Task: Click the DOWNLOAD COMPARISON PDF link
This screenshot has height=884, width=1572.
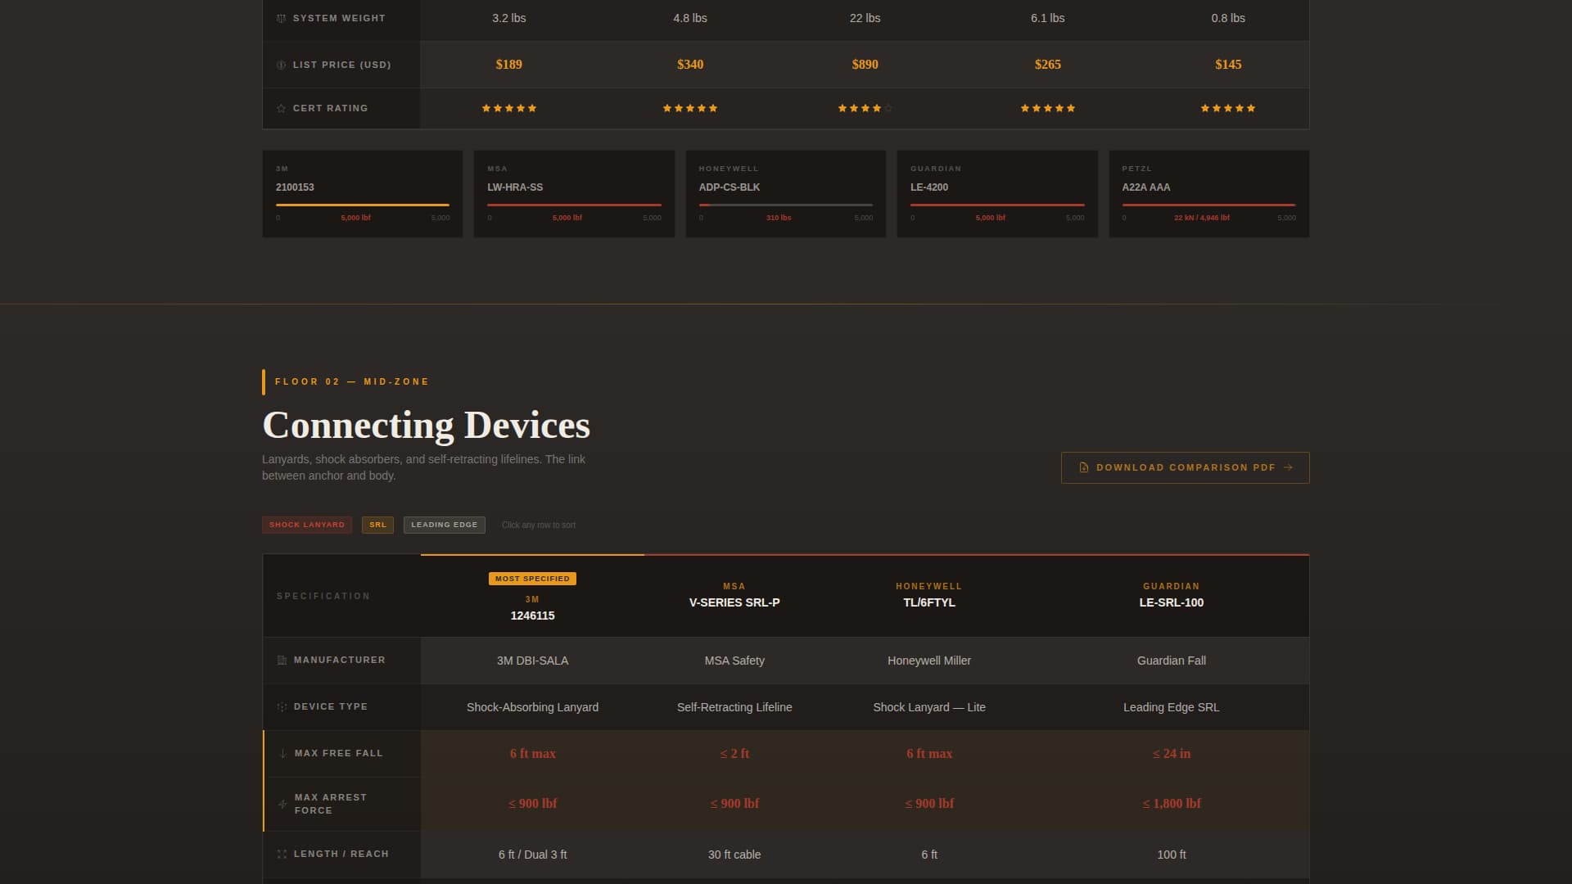Action: [1185, 467]
